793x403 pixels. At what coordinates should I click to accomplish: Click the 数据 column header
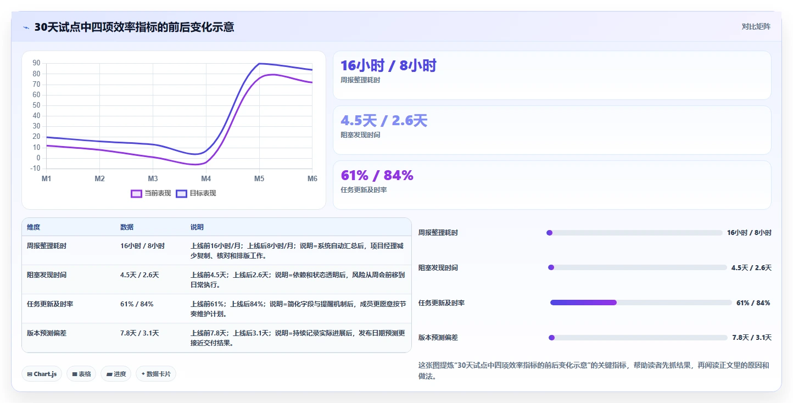[x=127, y=227]
